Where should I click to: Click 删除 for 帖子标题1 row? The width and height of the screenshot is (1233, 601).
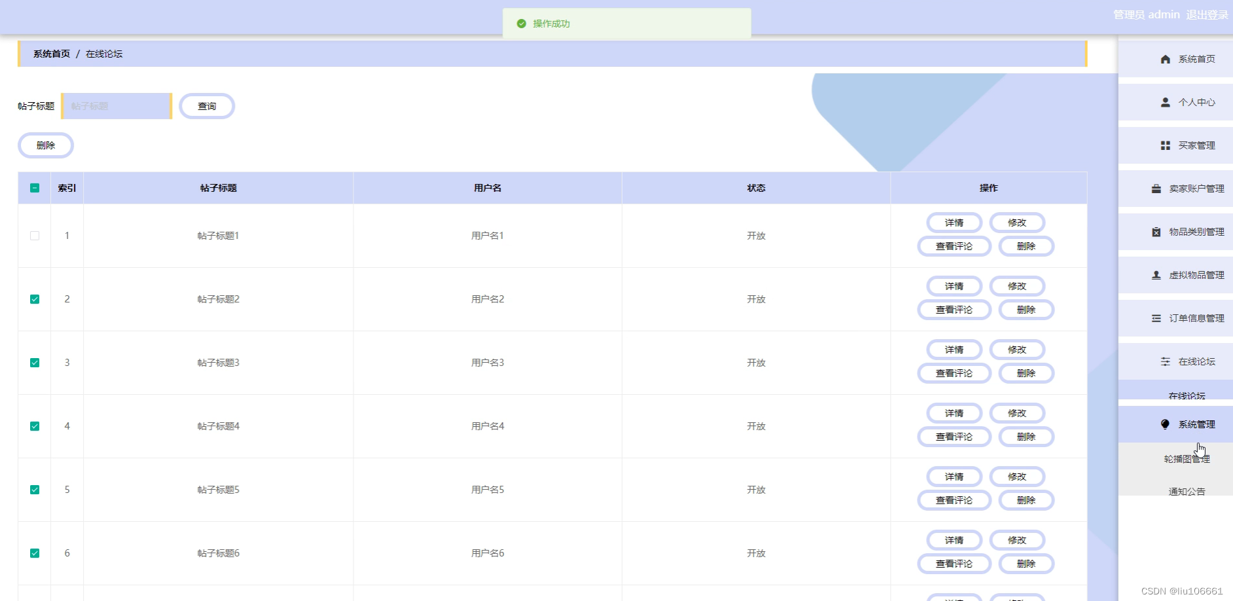1026,246
